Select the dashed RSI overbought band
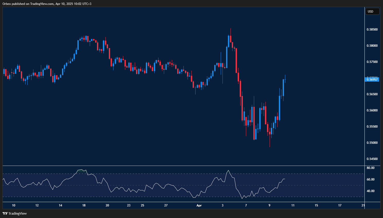 point(154,174)
